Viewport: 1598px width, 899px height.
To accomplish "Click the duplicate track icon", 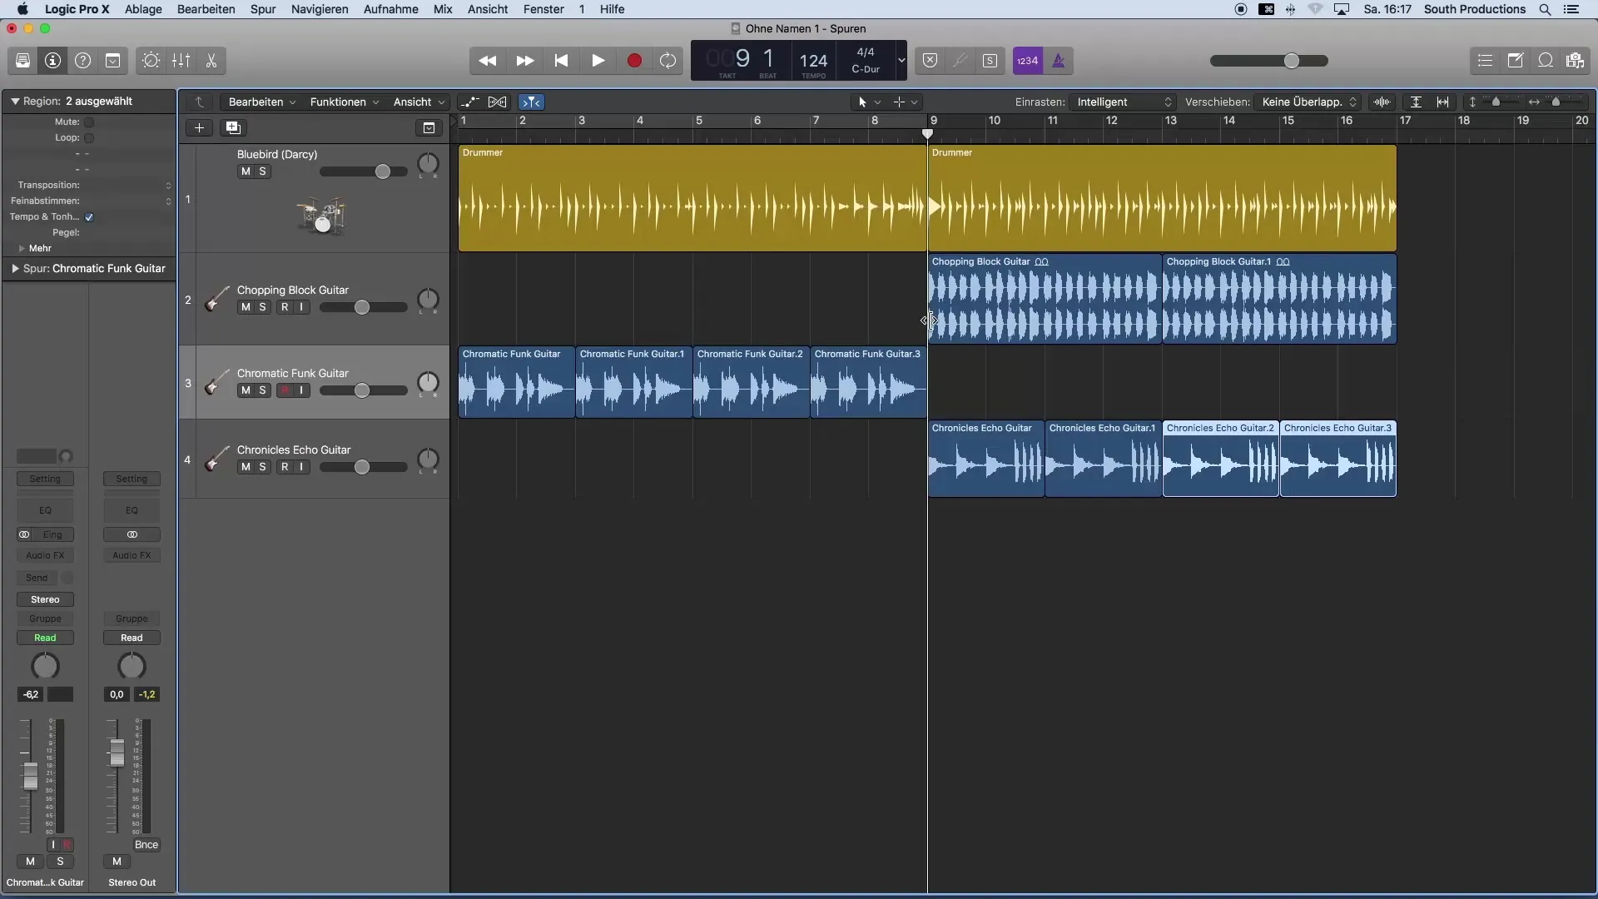I will click(233, 128).
